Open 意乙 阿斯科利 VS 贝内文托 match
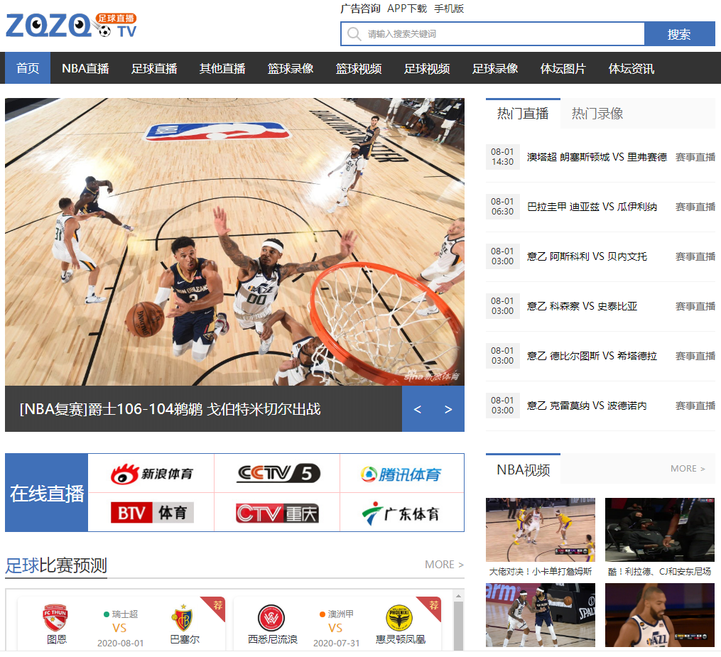Viewport: 721px width, 657px height. 587,256
